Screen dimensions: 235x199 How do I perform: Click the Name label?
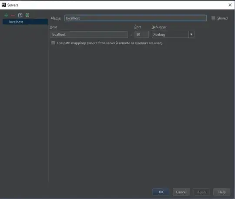click(x=56, y=18)
